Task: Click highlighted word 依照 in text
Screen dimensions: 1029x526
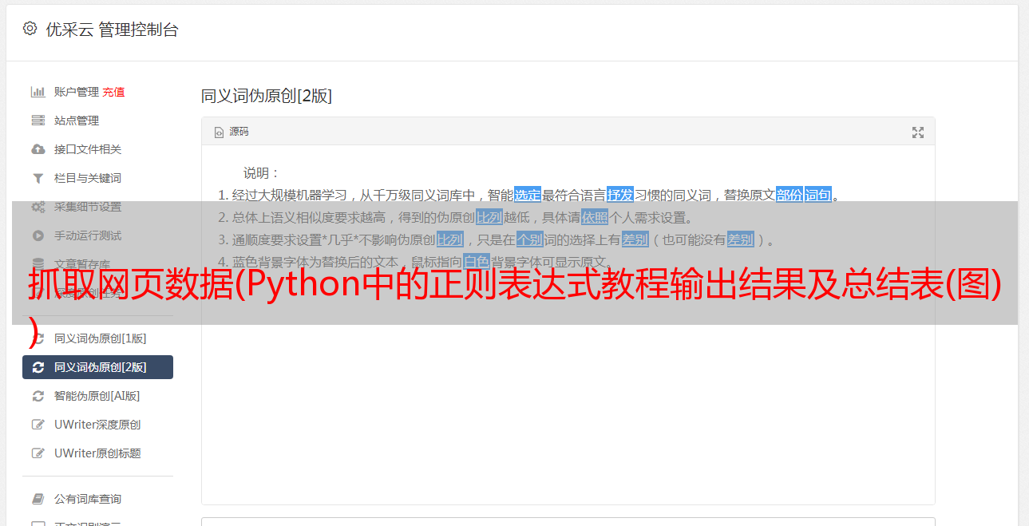Action: 595,217
